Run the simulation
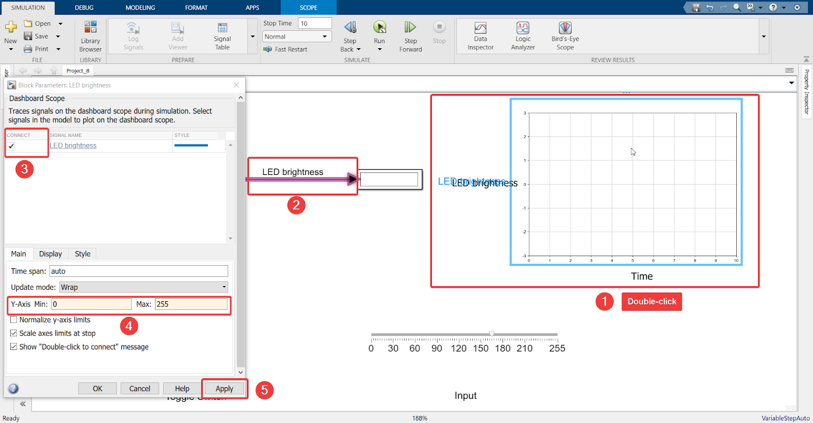The height and width of the screenshot is (423, 813). pyautogui.click(x=380, y=27)
